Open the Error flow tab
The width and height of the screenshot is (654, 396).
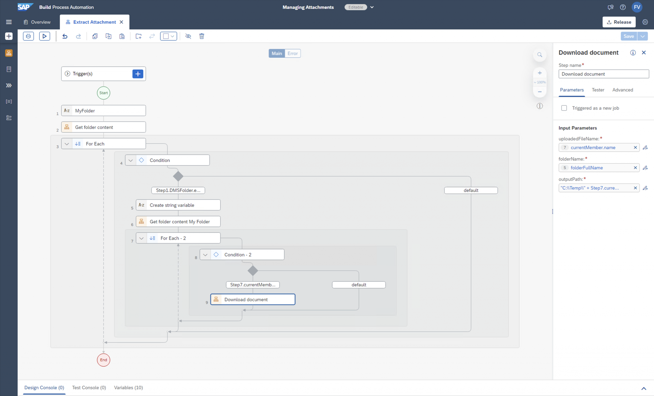point(293,53)
